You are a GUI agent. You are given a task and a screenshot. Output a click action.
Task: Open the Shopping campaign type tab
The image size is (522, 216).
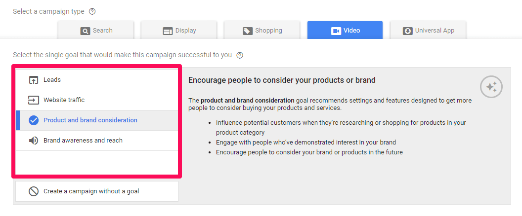[261, 30]
